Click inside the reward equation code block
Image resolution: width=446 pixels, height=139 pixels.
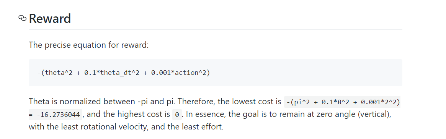tap(215, 73)
